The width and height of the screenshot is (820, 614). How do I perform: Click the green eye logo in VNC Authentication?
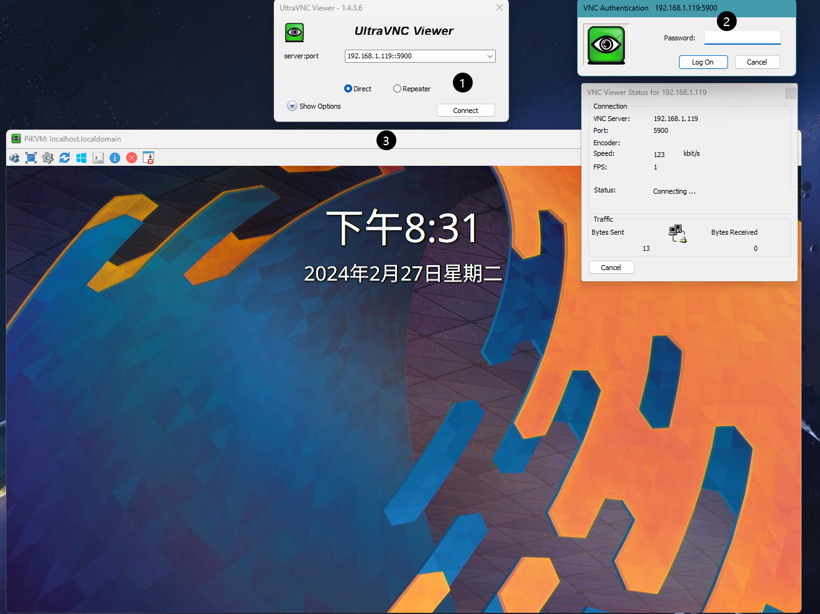606,45
